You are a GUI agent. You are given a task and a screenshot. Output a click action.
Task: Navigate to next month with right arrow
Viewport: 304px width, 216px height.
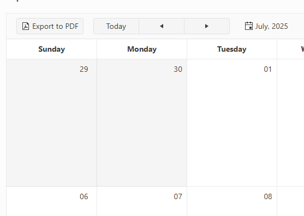tap(207, 26)
